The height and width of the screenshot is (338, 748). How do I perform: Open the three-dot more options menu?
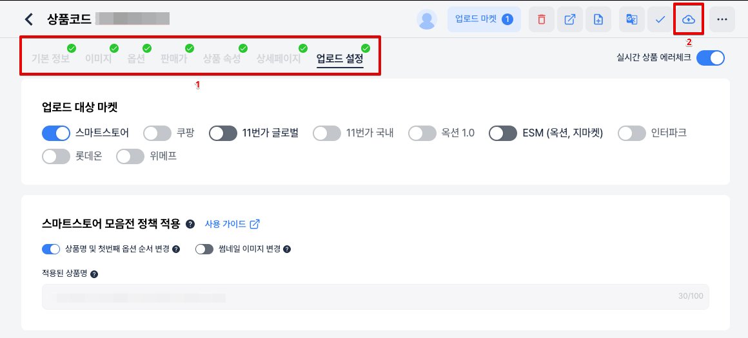pos(722,19)
